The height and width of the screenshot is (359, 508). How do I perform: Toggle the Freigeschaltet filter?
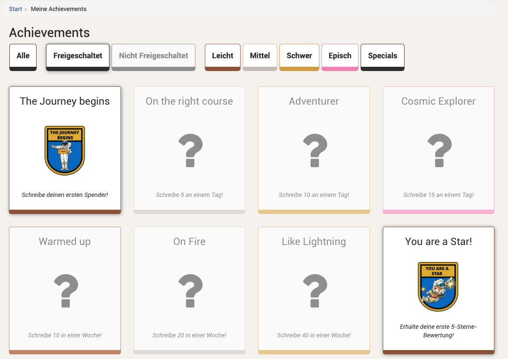[x=78, y=57]
